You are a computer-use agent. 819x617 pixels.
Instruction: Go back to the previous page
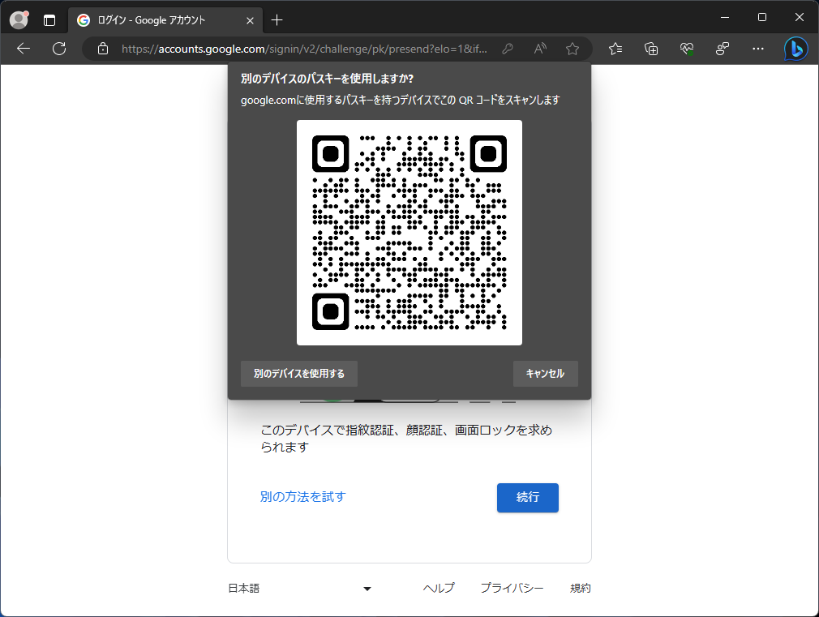23,49
